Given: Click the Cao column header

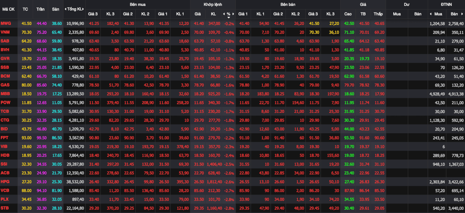Looking at the screenshot, I should click(348, 14).
